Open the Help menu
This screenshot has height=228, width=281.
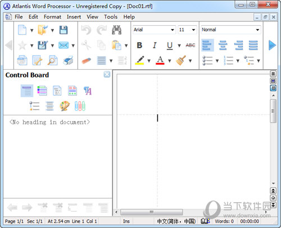pyautogui.click(x=129, y=17)
